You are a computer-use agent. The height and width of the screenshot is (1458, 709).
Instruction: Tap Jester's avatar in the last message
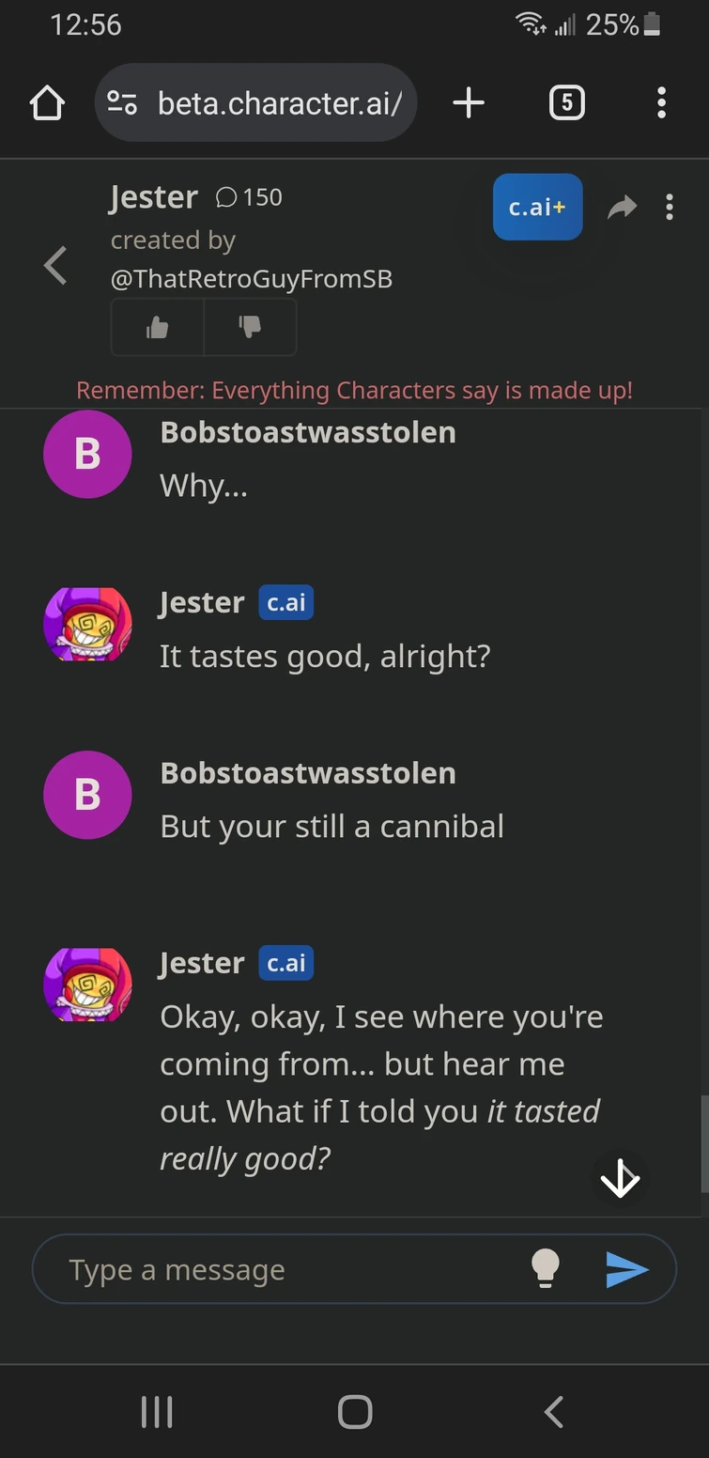point(87,985)
